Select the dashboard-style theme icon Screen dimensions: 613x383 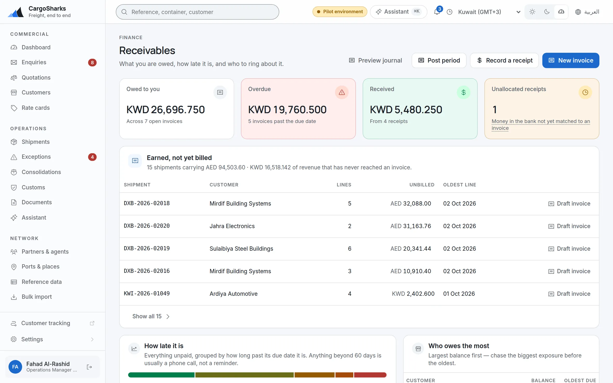point(561,12)
